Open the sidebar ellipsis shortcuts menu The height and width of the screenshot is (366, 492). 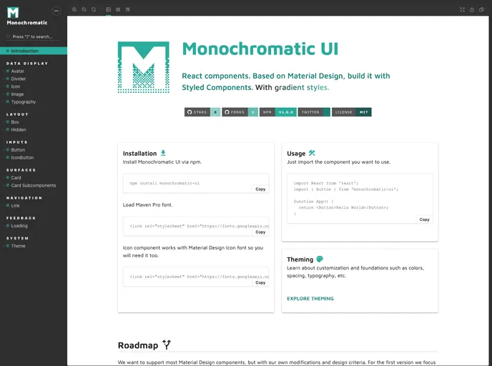click(x=56, y=11)
